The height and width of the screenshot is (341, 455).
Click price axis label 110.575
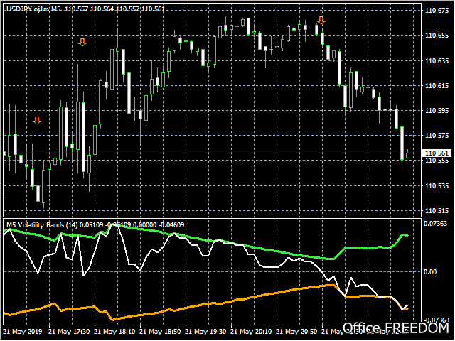[x=437, y=136]
